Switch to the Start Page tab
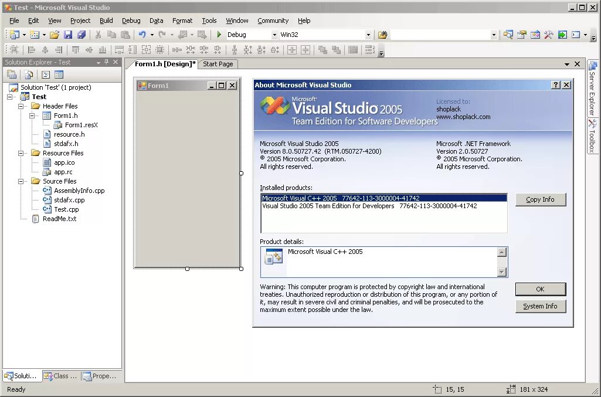 (x=218, y=64)
